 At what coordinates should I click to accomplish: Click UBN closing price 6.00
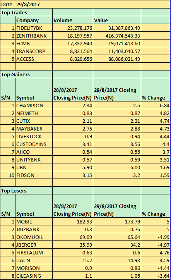[117, 167]
